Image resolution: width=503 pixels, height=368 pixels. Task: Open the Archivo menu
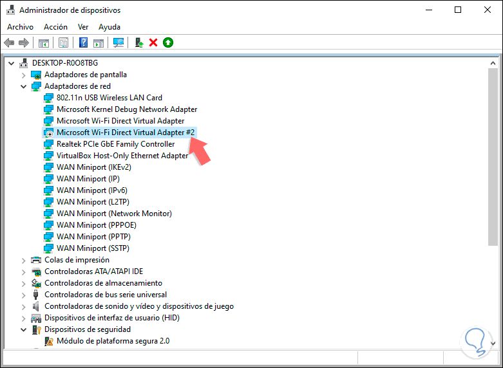[x=20, y=27]
